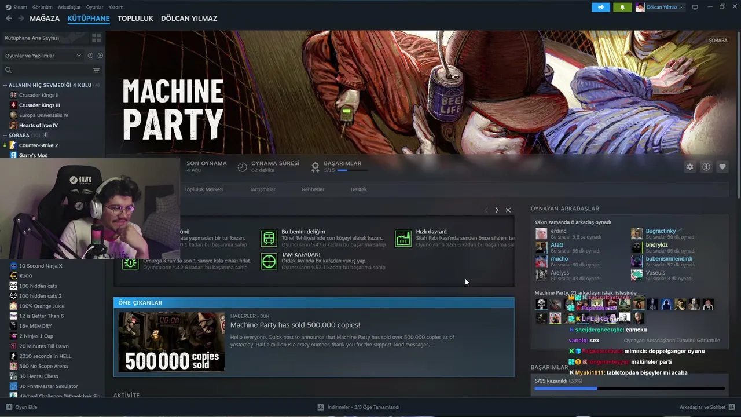Open the Topluluk Merkezi tab
The width and height of the screenshot is (741, 417).
coord(204,189)
